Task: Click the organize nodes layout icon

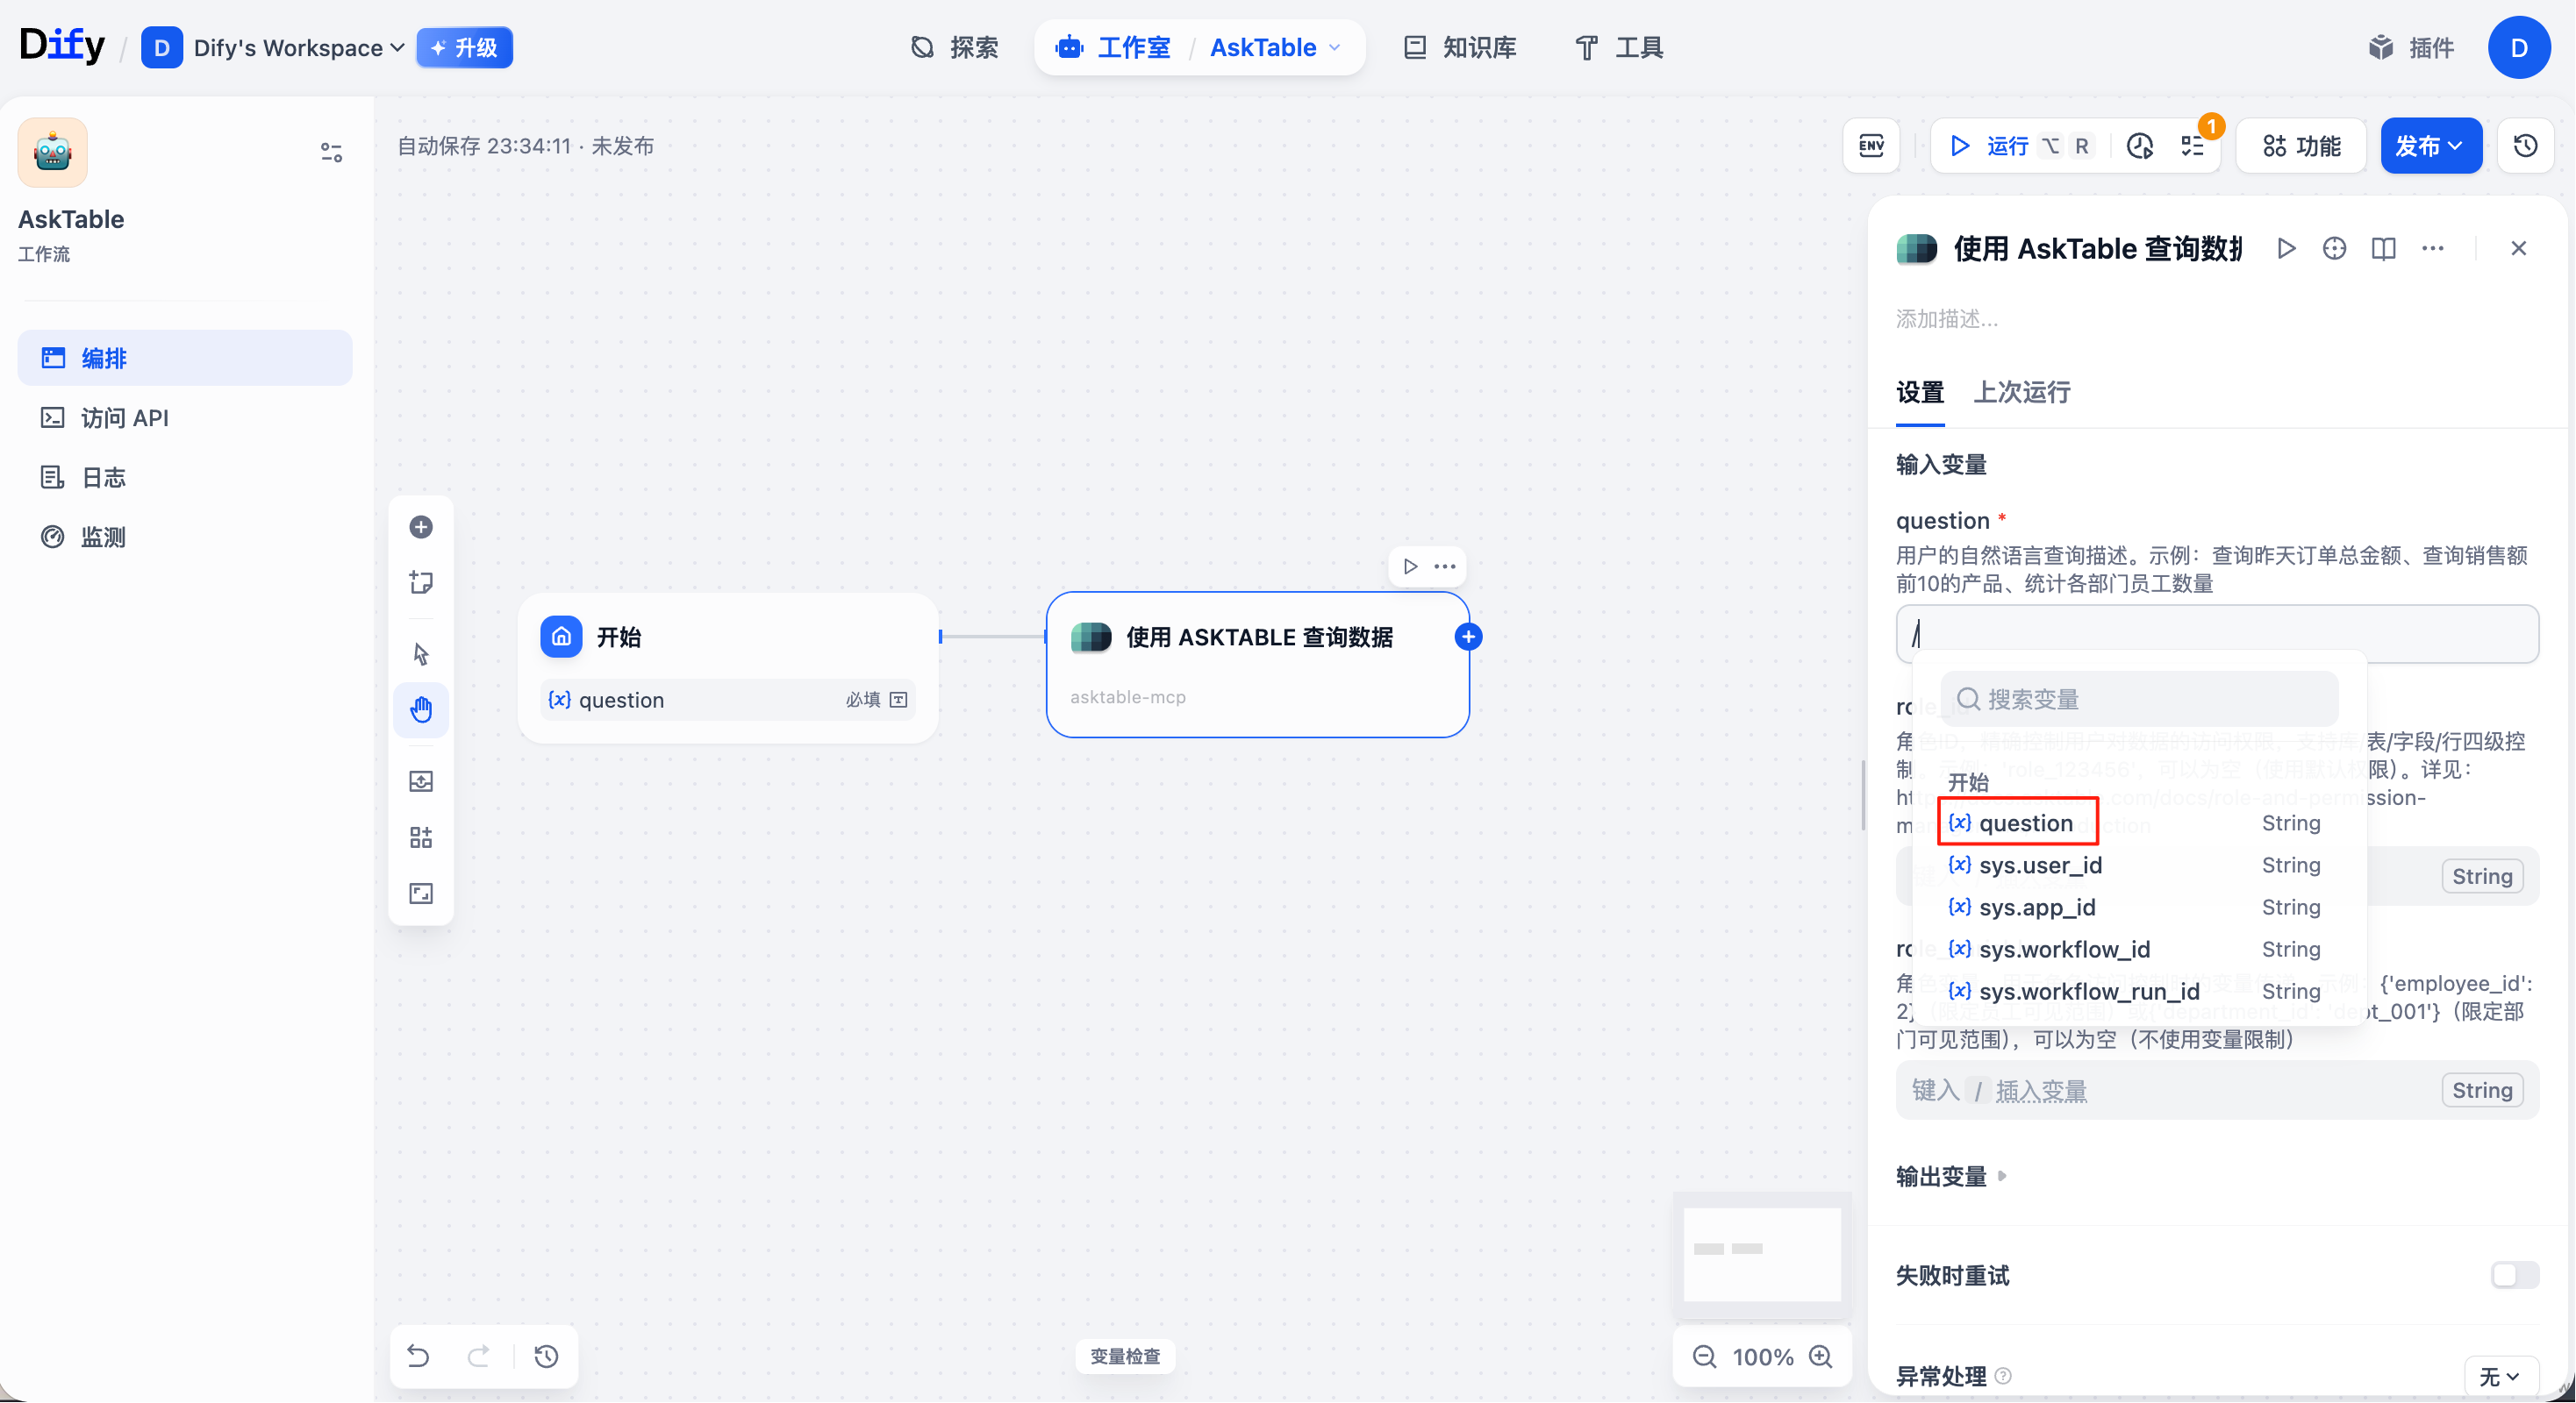Action: (x=421, y=837)
